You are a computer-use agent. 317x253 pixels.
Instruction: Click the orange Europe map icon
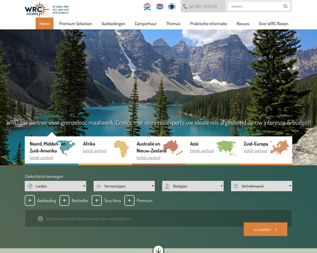(x=280, y=148)
